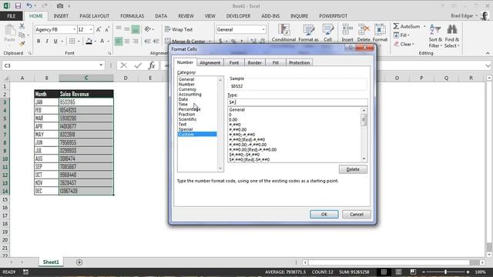Click add new sheet plus button

pos(79,262)
